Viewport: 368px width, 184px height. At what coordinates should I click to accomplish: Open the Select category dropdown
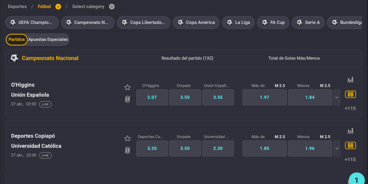click(x=112, y=7)
